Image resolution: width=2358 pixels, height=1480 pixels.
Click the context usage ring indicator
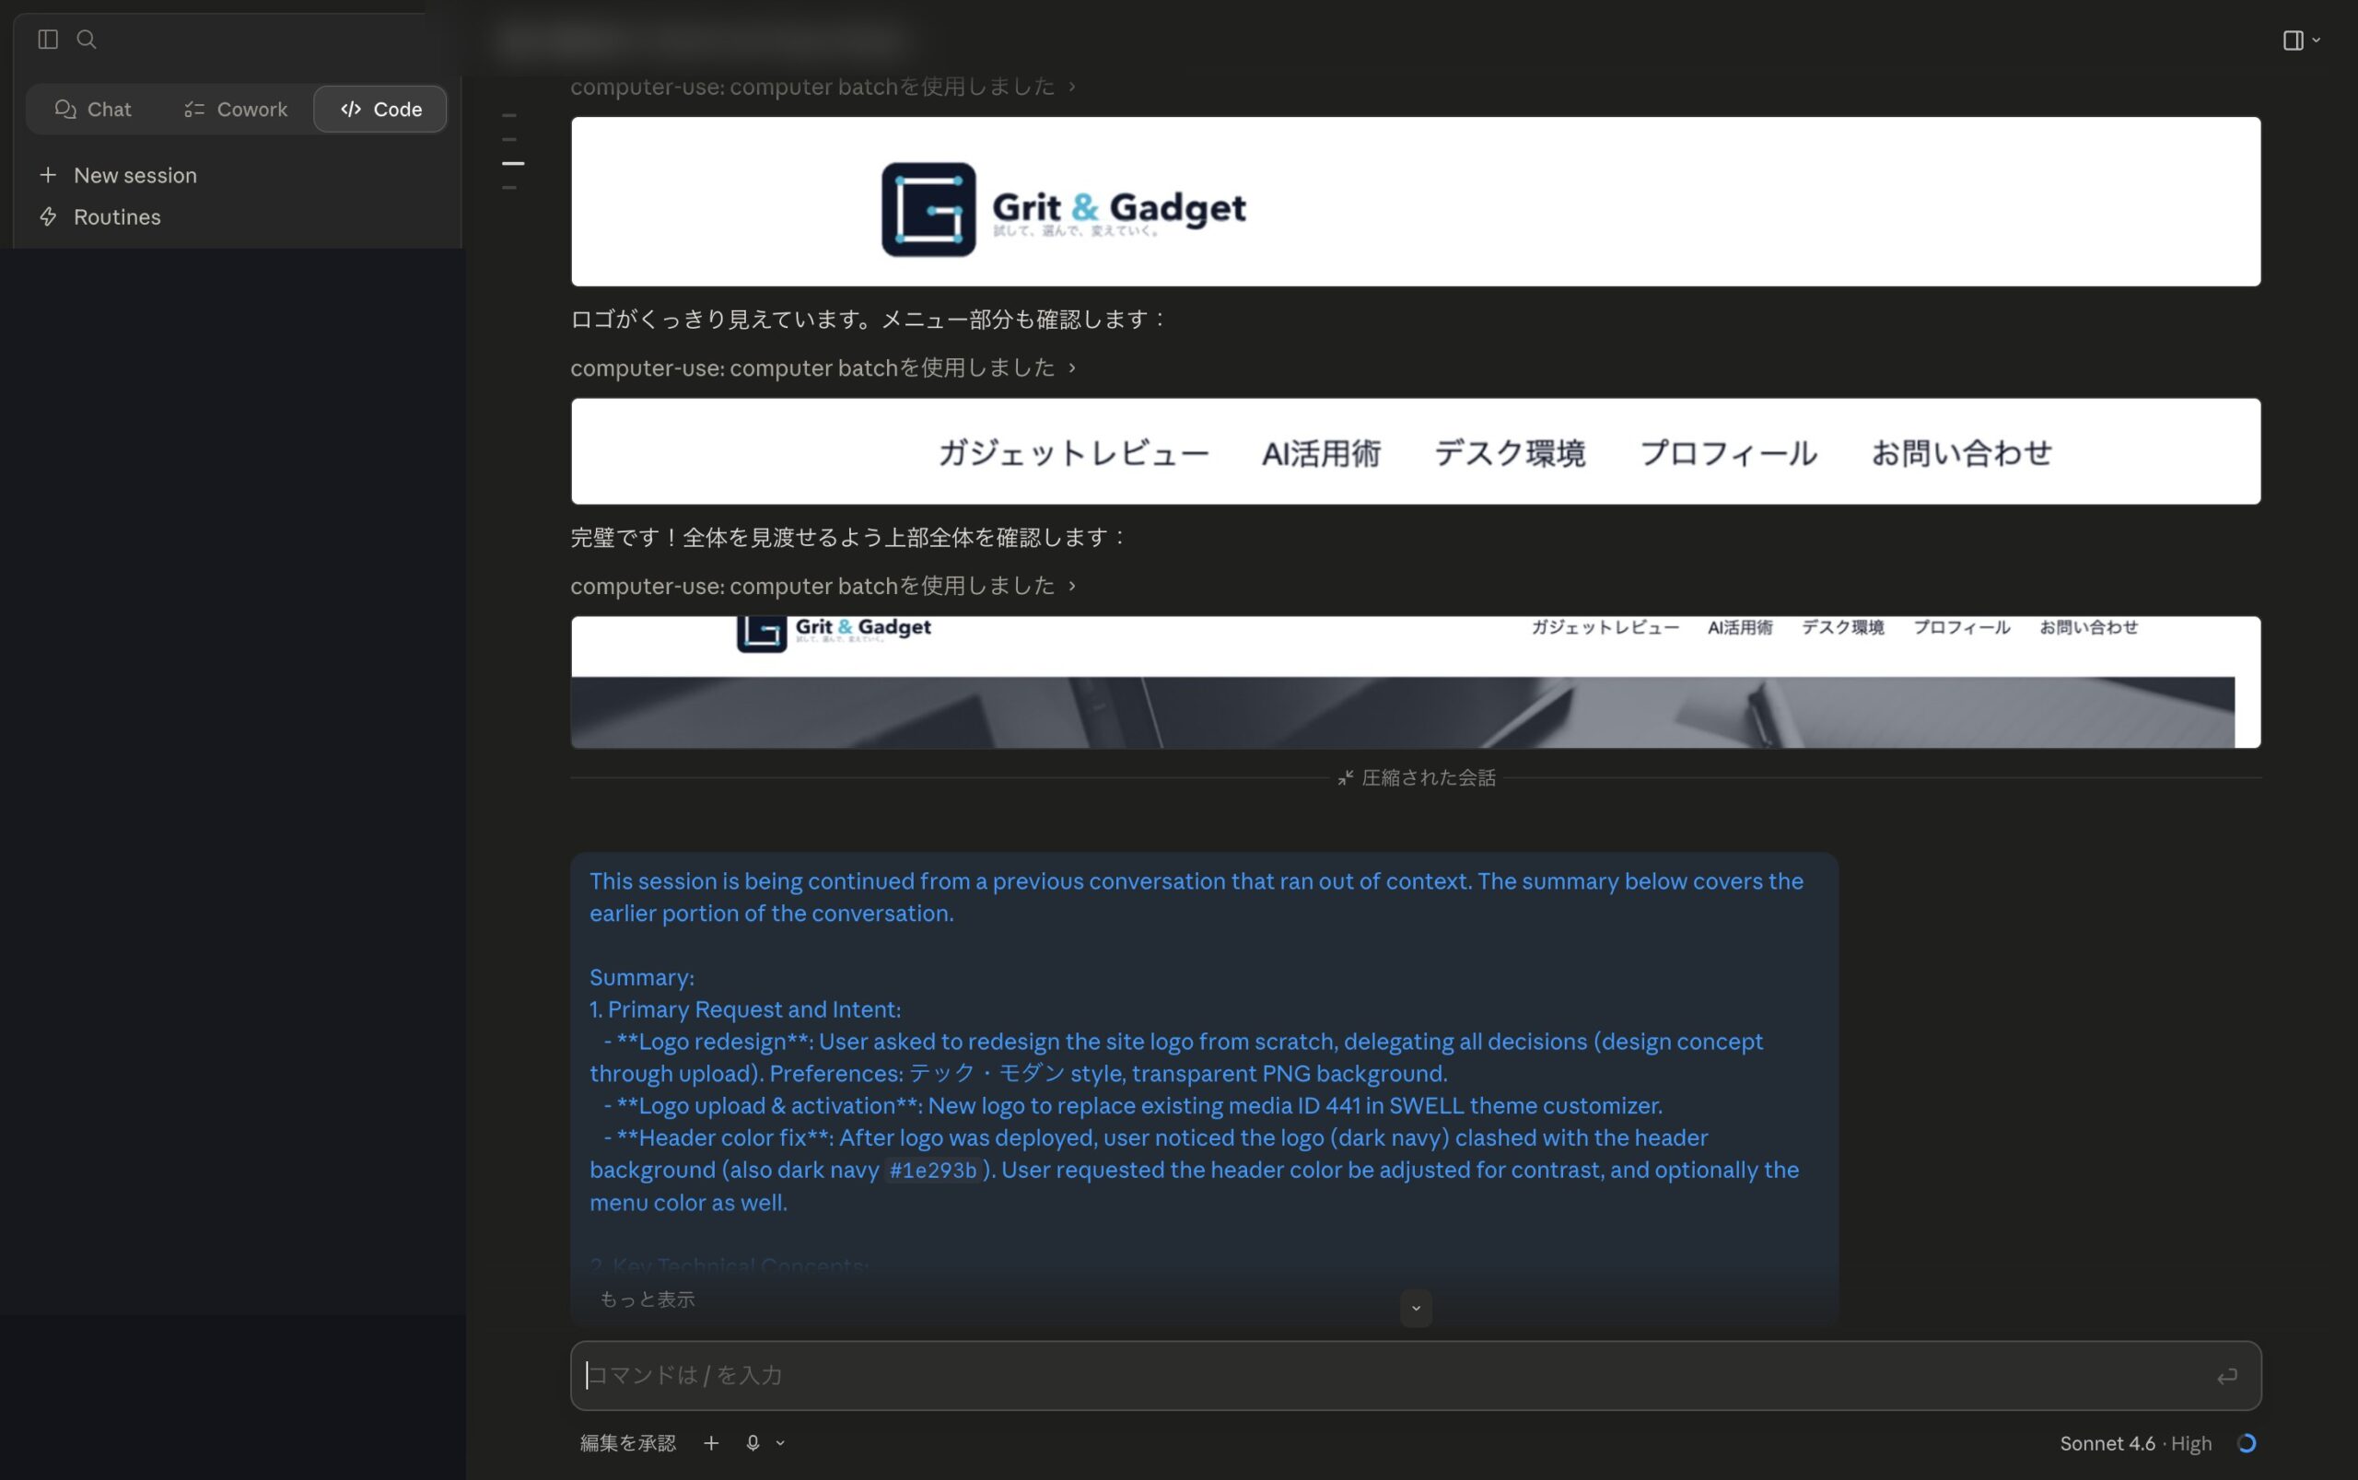click(2247, 1443)
